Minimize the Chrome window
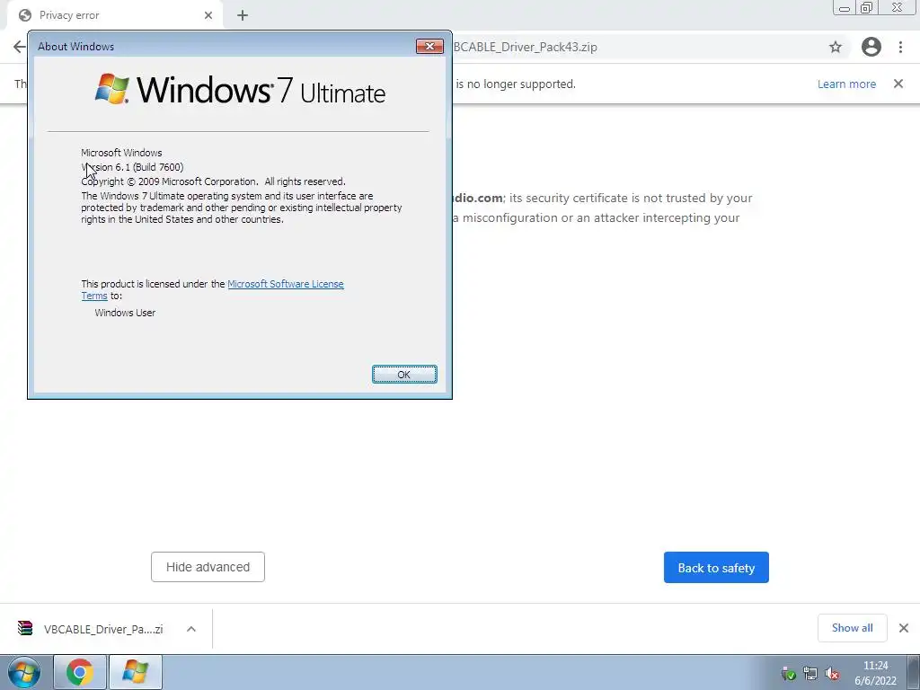 pyautogui.click(x=845, y=7)
